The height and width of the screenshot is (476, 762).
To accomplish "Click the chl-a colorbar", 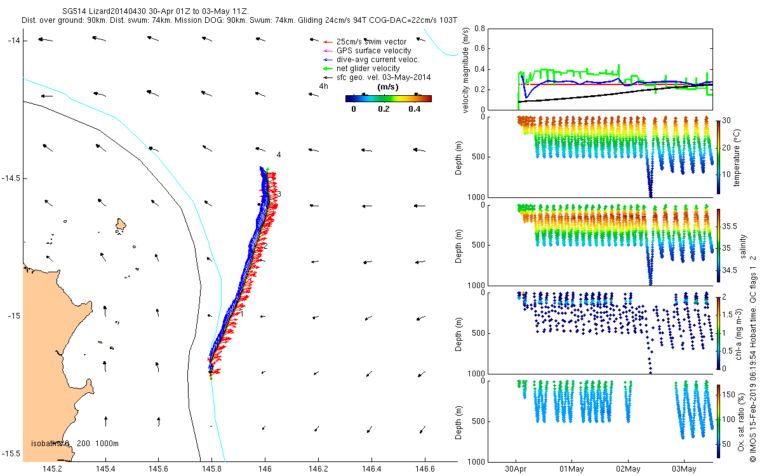I will 718,332.
